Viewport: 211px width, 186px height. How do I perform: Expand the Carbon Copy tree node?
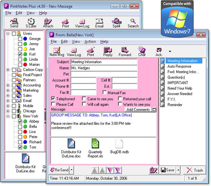(x=8, y=70)
